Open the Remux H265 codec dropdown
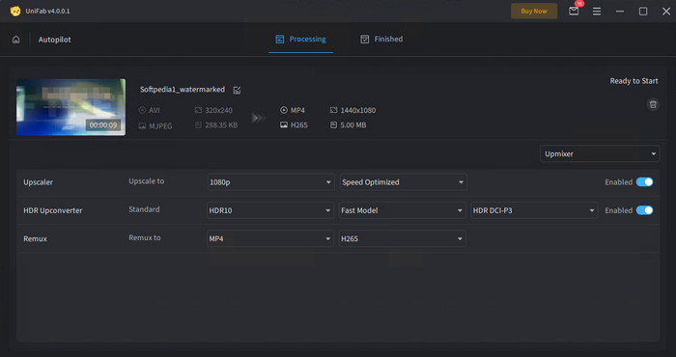This screenshot has width=676, height=357. click(x=403, y=238)
